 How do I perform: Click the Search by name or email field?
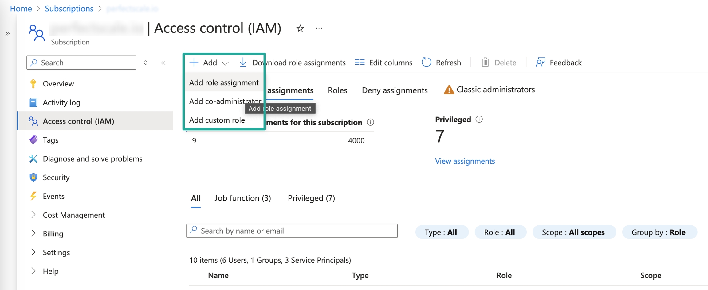click(x=292, y=231)
